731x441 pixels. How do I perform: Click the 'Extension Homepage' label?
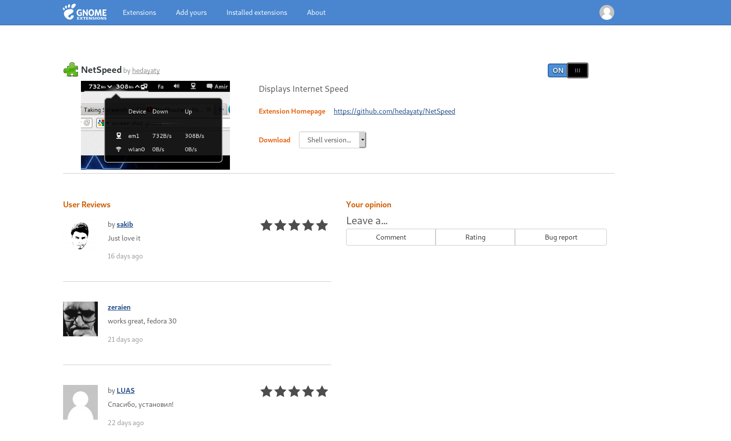(x=292, y=111)
